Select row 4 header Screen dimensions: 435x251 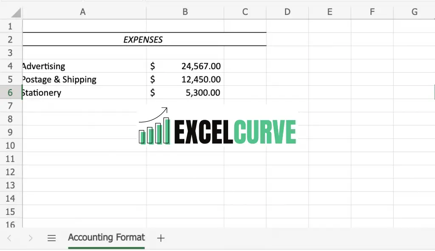[x=10, y=66]
